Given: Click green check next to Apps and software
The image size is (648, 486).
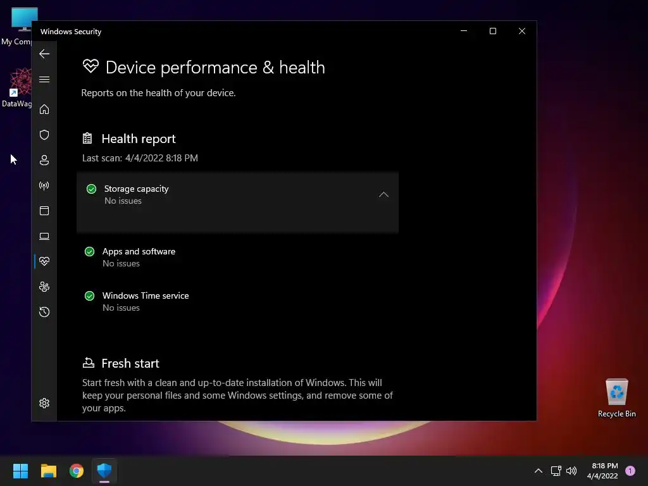Looking at the screenshot, I should tap(89, 252).
